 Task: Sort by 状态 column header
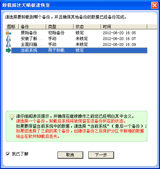tap(87, 27)
